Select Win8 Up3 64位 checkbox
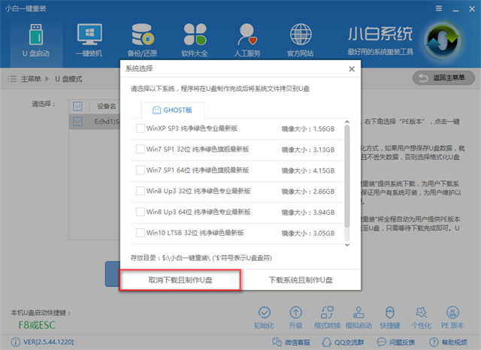The image size is (481, 350). pyautogui.click(x=141, y=213)
